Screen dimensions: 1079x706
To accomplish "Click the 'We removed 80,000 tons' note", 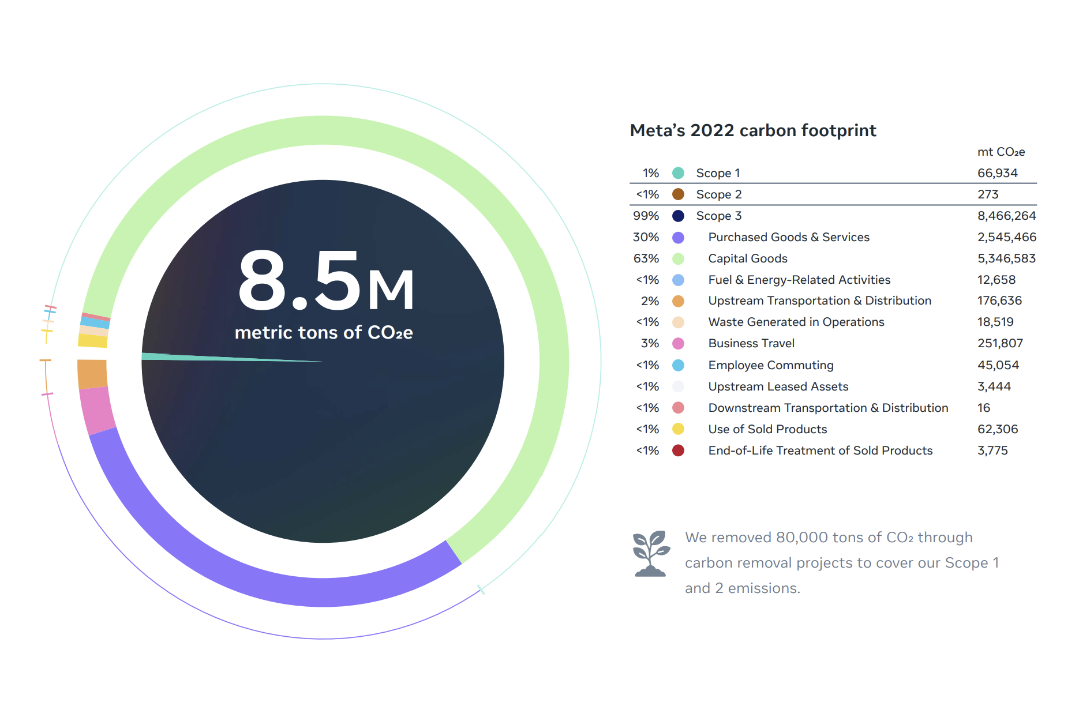I will (842, 562).
